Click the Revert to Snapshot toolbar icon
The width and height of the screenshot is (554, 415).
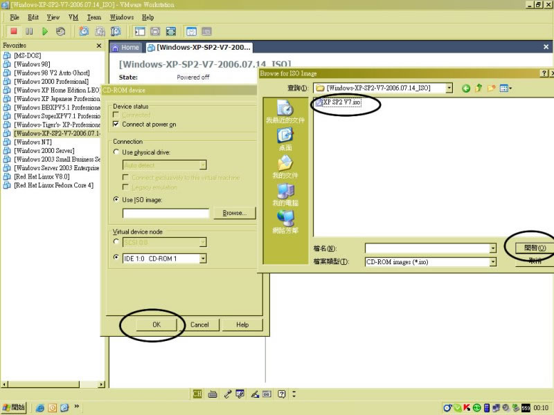[100, 31]
